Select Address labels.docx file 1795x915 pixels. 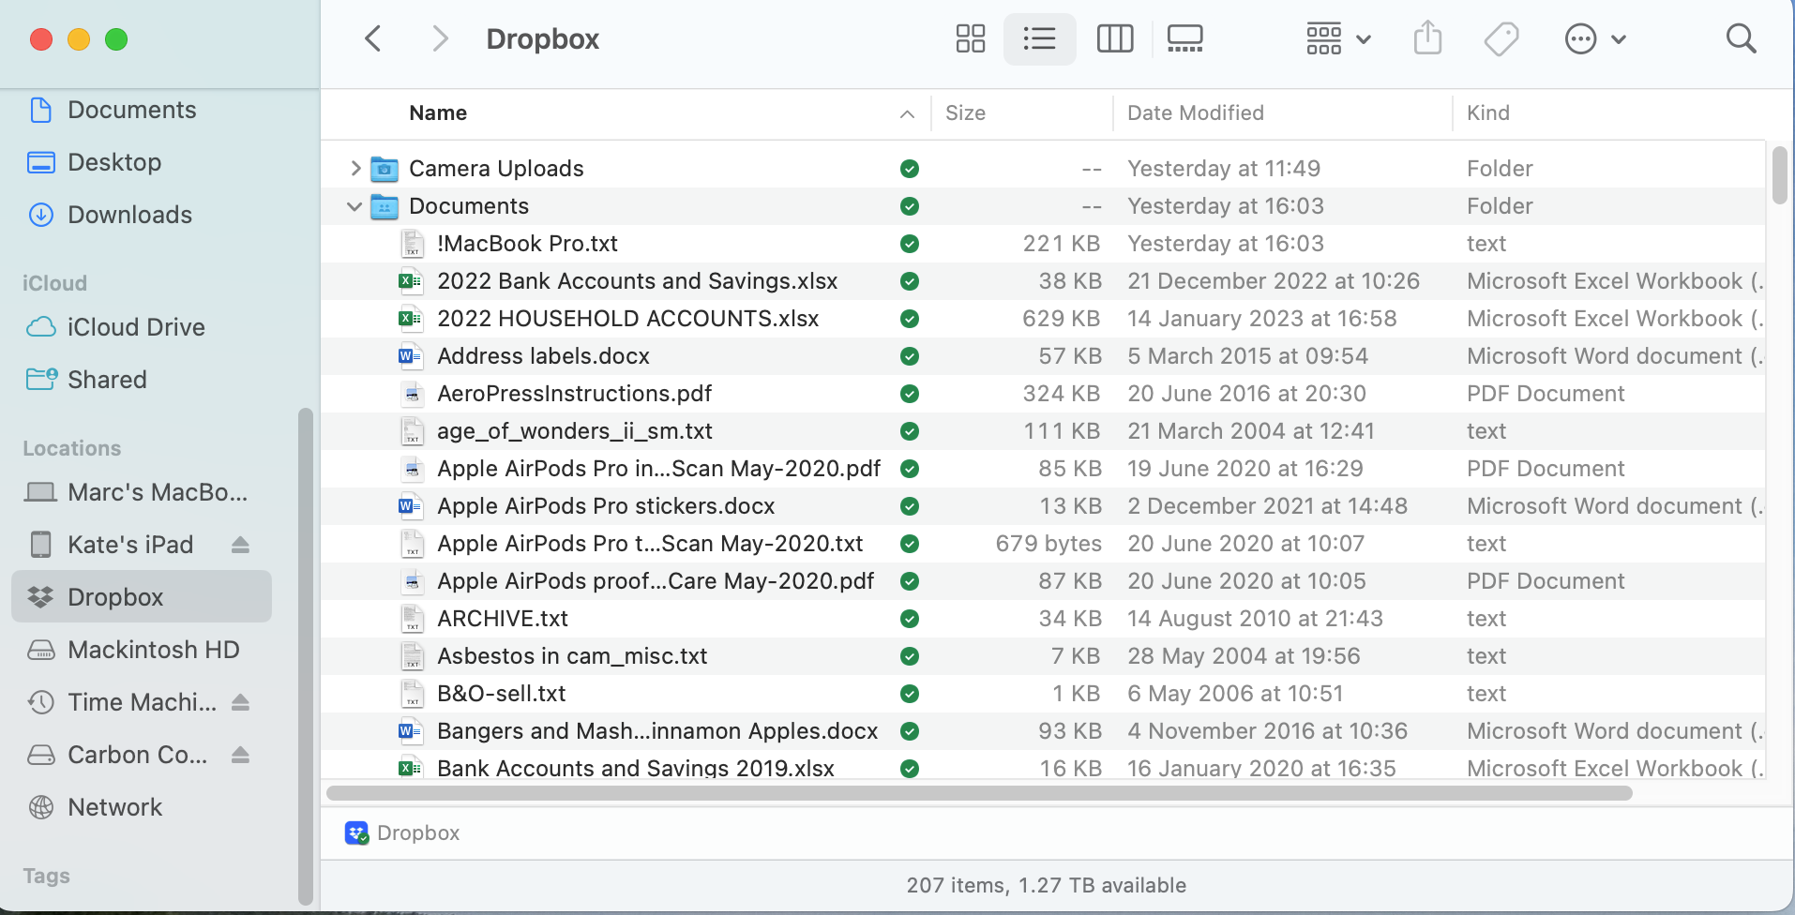coord(1043,355)
